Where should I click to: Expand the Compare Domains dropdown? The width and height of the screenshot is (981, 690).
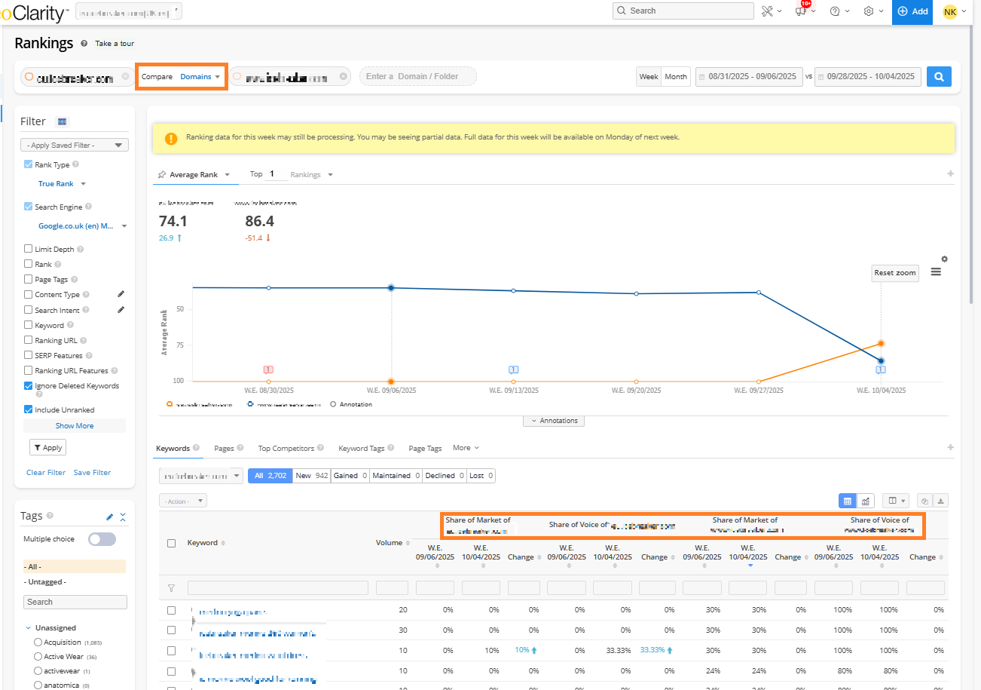pyautogui.click(x=182, y=77)
